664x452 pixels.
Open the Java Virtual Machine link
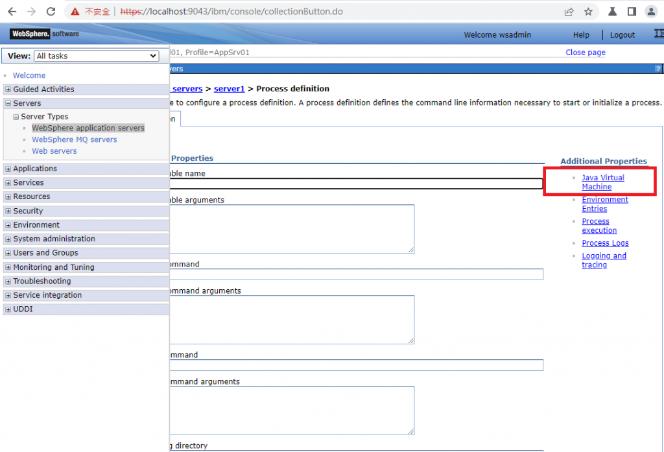pos(602,182)
